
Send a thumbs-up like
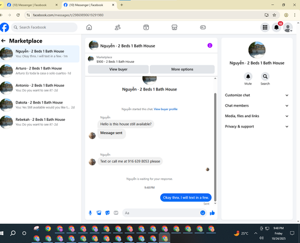tap(212, 213)
